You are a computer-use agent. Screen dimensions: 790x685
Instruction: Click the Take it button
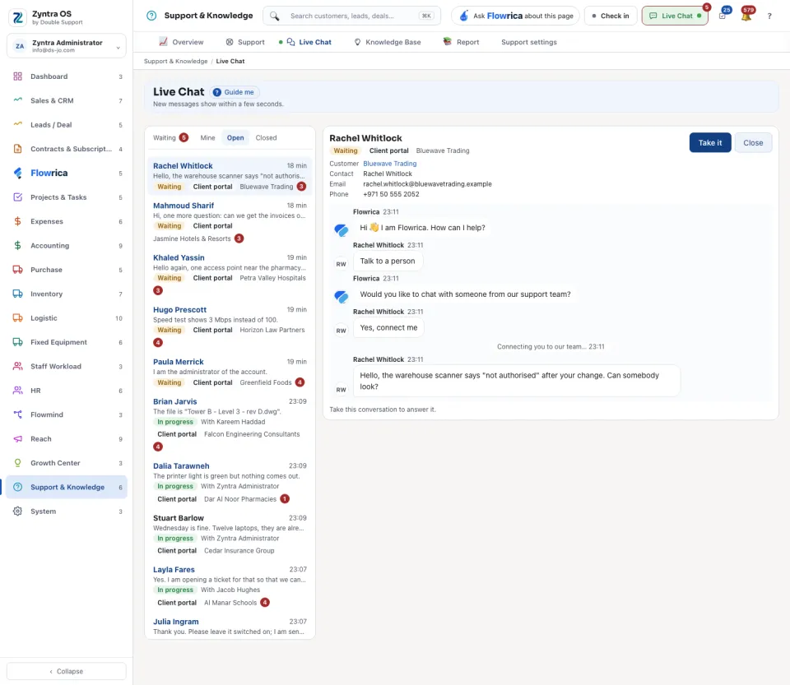point(710,143)
